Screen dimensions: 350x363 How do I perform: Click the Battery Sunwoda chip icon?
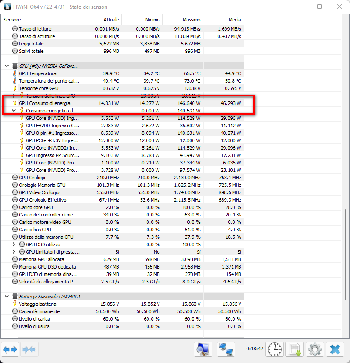click(15, 297)
